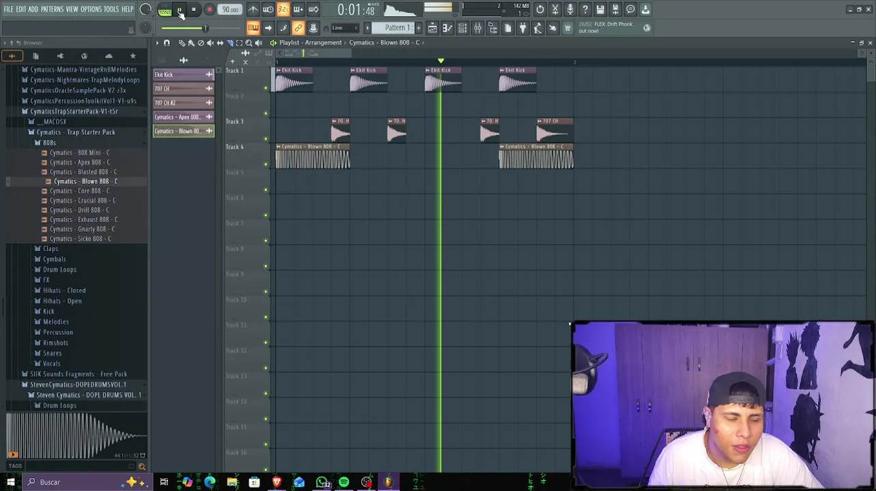Screen dimensions: 876x491
Task: Stop playback with the transport stop button
Action: click(194, 10)
